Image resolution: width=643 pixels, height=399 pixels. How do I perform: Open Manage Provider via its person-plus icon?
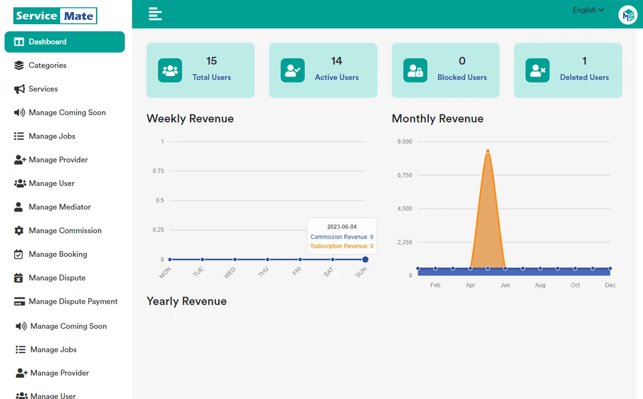pyautogui.click(x=19, y=160)
